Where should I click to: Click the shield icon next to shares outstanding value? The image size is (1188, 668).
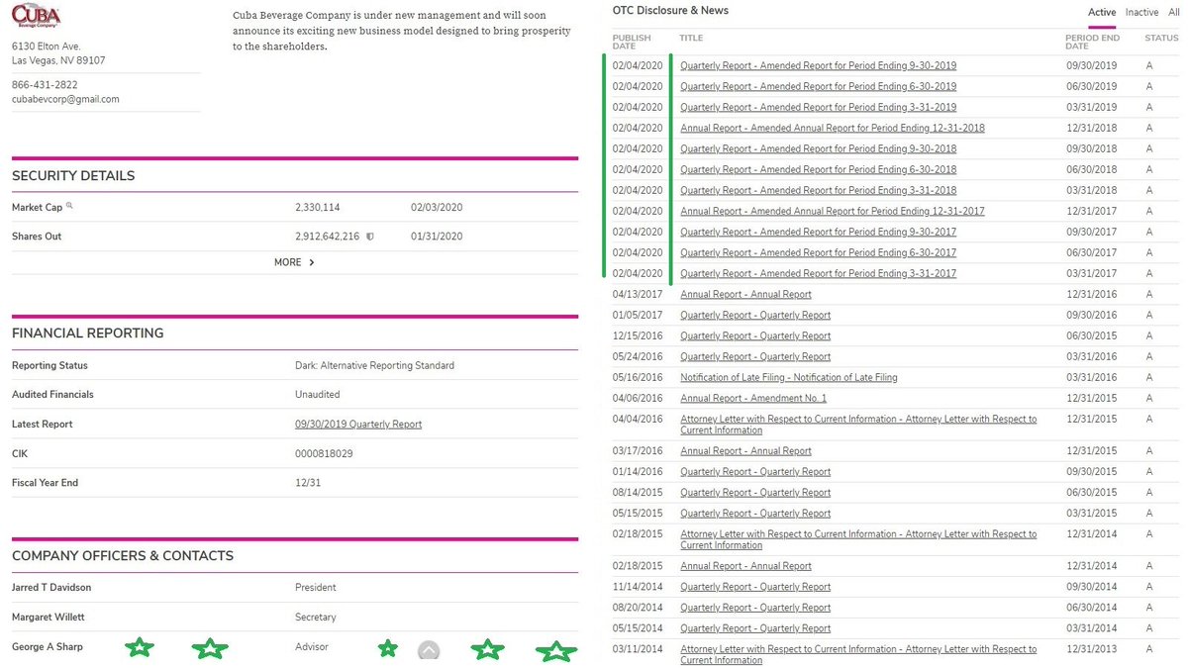[369, 237]
